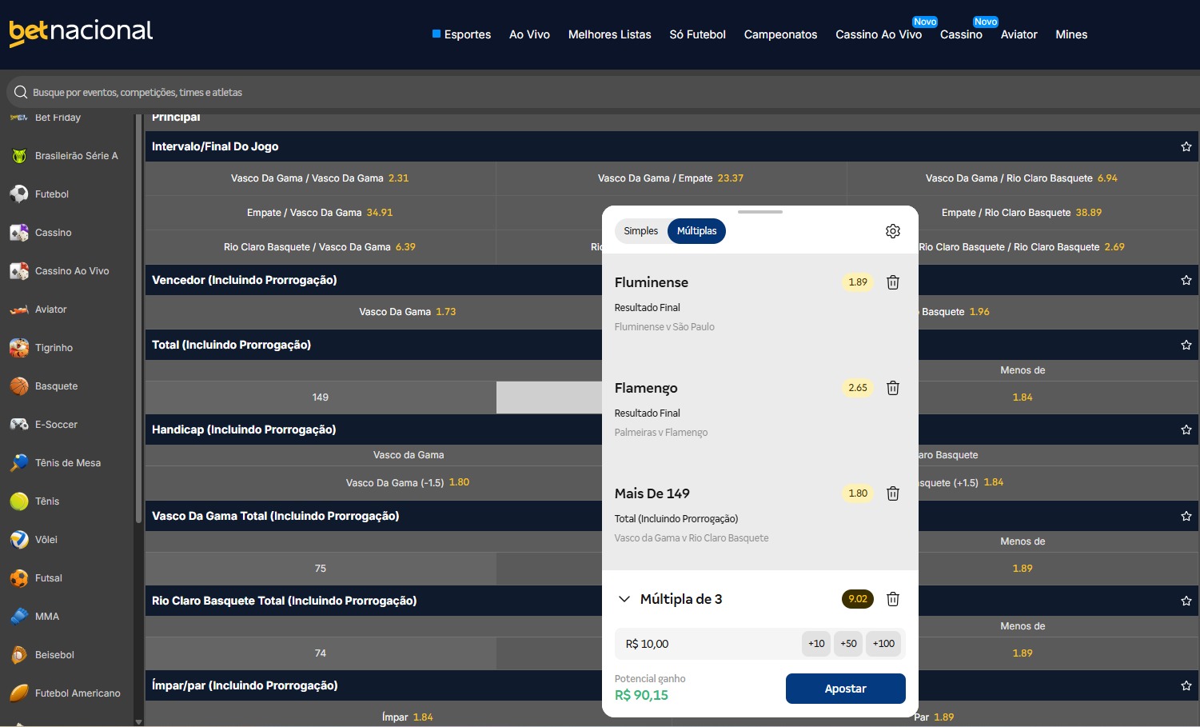
Task: Delete the Fluminense bet selection
Action: 893,282
